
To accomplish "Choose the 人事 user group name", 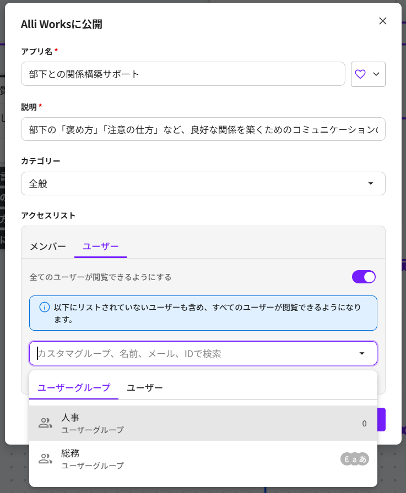I will pos(71,418).
